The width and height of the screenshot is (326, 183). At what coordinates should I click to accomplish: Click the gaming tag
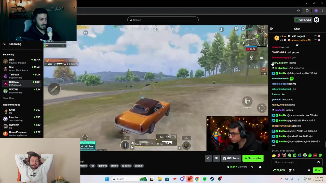(x=102, y=166)
